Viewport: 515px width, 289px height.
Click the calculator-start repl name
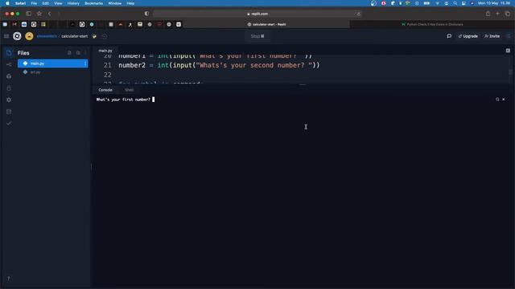click(x=75, y=36)
